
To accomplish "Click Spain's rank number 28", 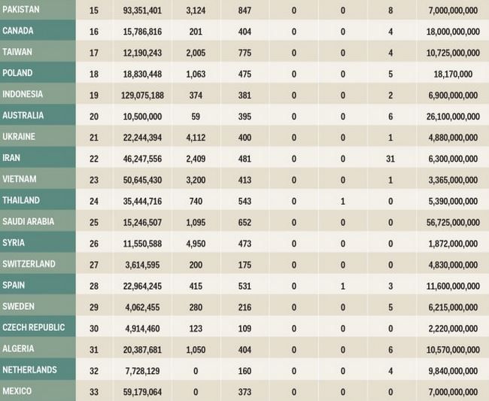I will (94, 286).
